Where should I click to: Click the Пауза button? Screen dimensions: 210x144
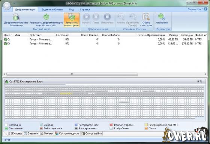tap(96, 18)
